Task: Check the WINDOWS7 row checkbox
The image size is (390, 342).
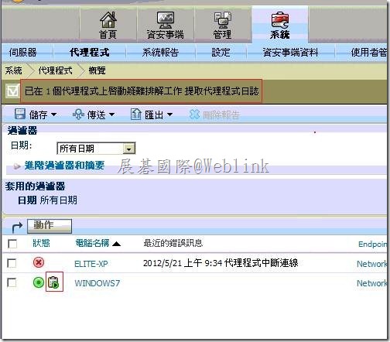Action: coord(12,282)
